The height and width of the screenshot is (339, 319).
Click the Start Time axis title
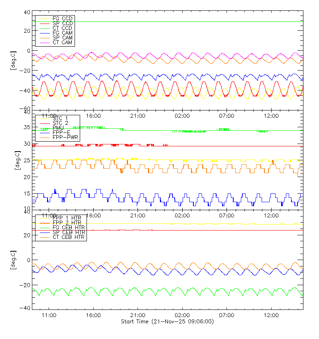[167, 321]
